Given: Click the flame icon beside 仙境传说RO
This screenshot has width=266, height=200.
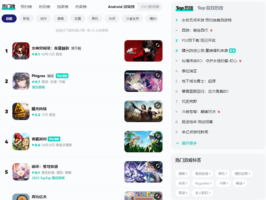Looking at the screenshot, I should point(240,61).
